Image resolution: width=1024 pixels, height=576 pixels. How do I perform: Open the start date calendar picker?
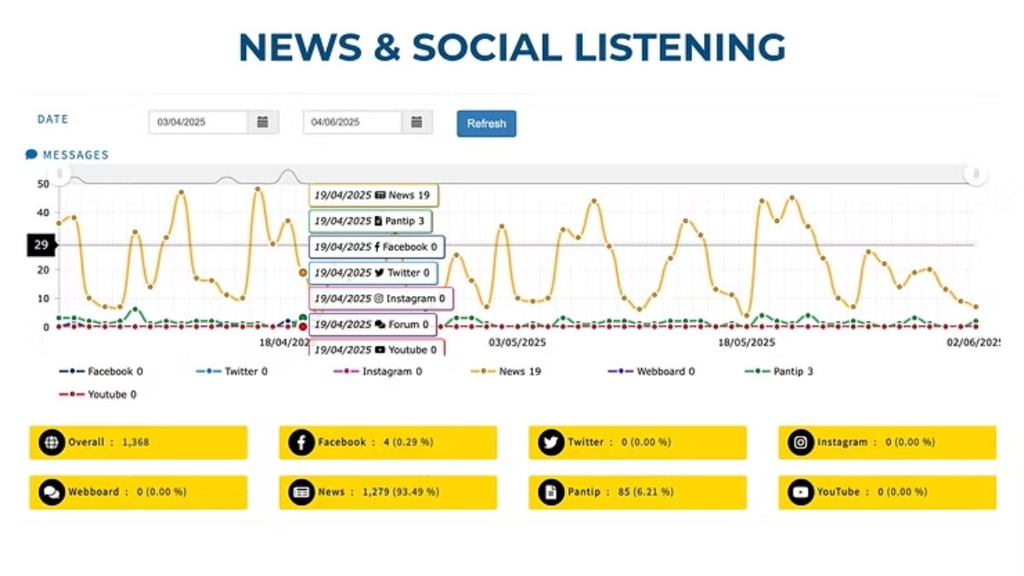[263, 122]
